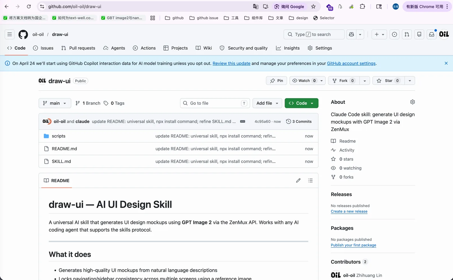Viewport: 453px width, 280px height.
Task: Expand the latest commit message details
Action: [x=243, y=122]
